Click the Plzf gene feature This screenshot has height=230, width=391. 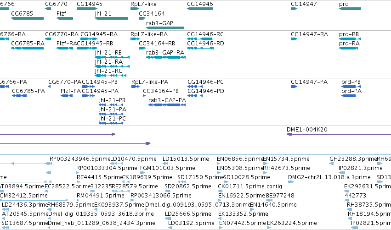point(65,18)
